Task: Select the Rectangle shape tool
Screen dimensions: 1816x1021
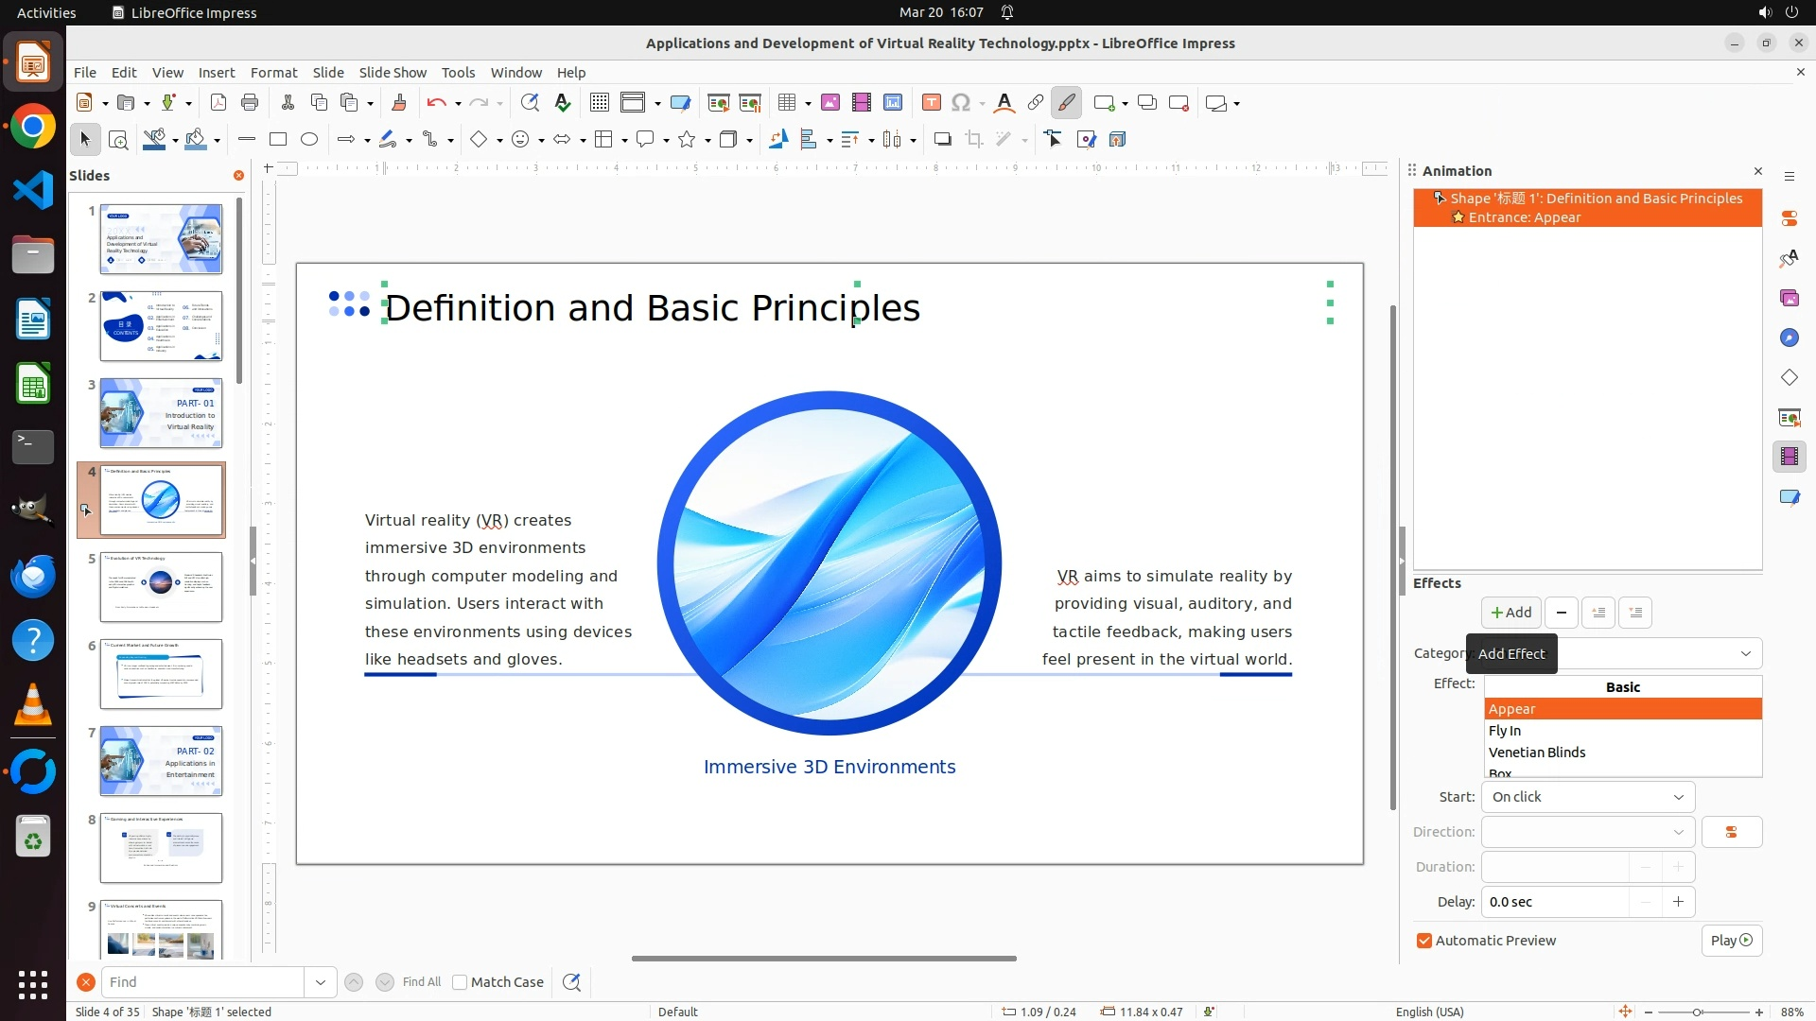Action: (277, 140)
